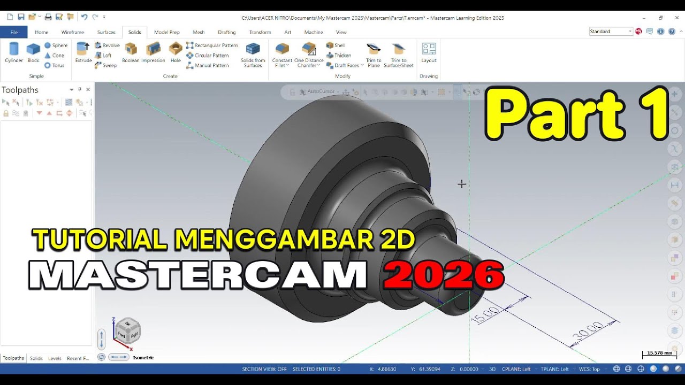
Task: Toggle Section View OFF status
Action: coord(264,369)
